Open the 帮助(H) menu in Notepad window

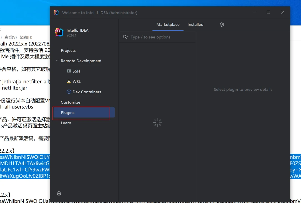point(26,37)
